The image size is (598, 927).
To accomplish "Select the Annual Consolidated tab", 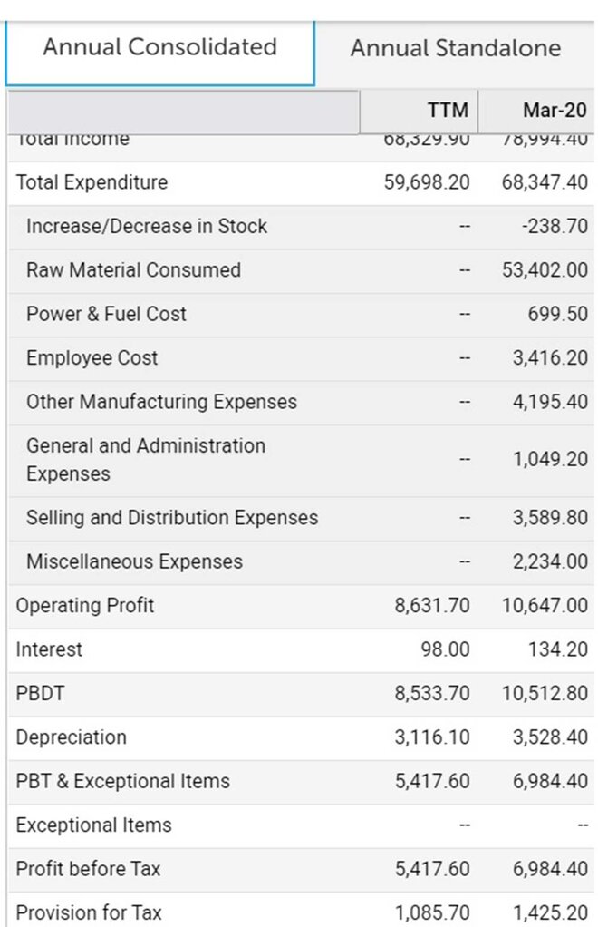I will pos(159,47).
